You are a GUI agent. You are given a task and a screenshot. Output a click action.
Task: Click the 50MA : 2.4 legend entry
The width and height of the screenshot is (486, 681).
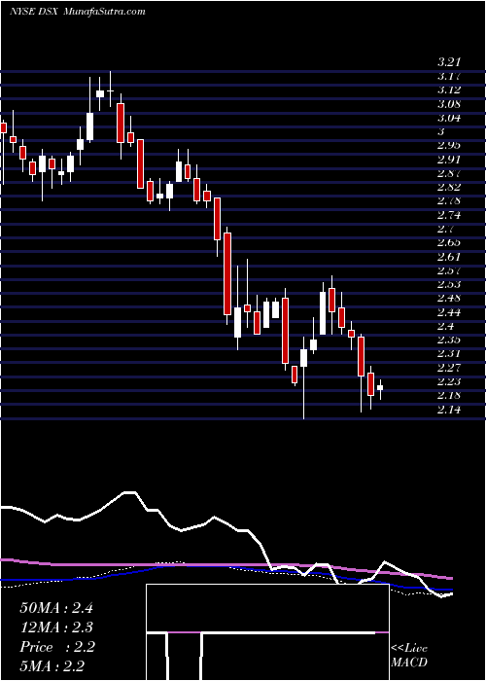click(x=56, y=607)
